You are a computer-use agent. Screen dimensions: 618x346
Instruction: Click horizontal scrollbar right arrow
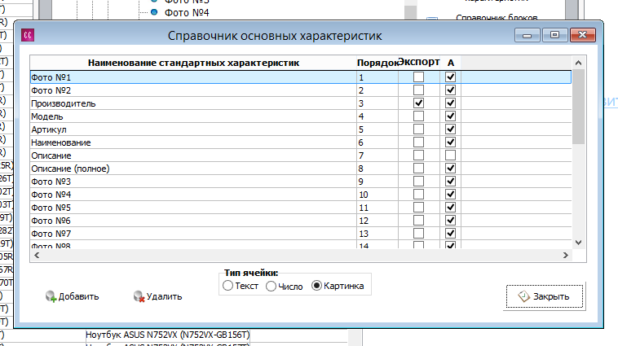(566, 255)
